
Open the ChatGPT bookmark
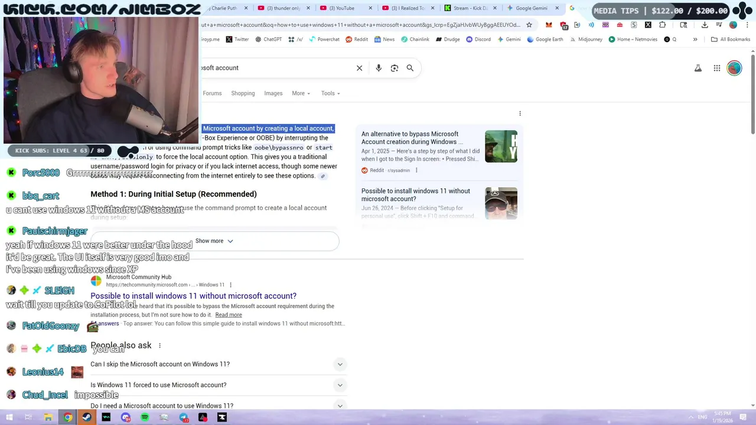pos(268,40)
